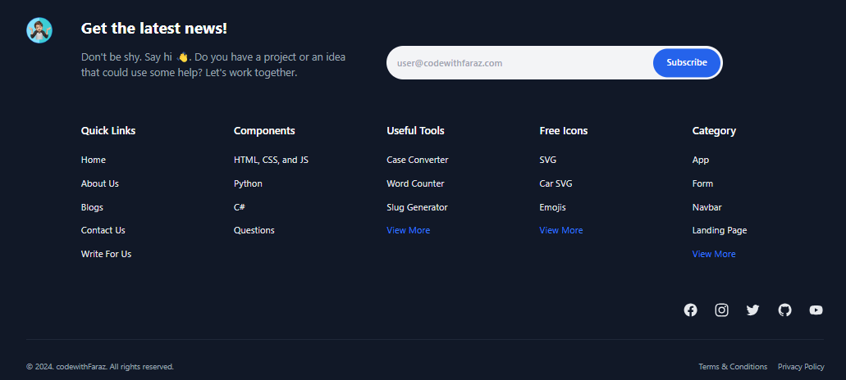Click the Category column heading

(x=714, y=131)
